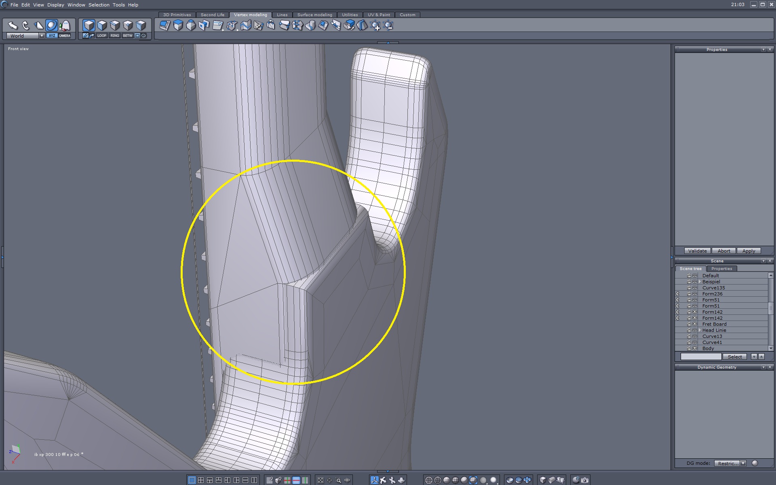Screen dimensions: 776x485
Task: Open the World coordinate system dropdown
Action: coord(42,36)
